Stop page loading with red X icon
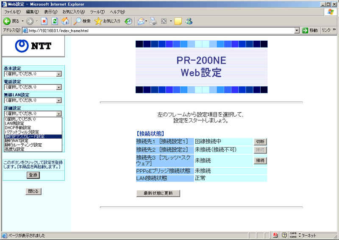339x240 pixels. [44, 21]
